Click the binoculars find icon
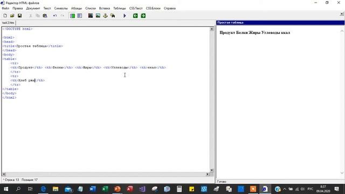Image resolution: width=345 pixels, height=194 pixels. (113, 16)
